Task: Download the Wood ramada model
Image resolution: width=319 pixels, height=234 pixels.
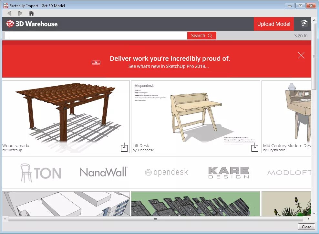Action: click(124, 147)
